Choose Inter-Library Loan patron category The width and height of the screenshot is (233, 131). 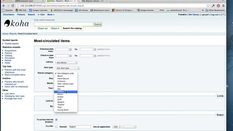[x=66, y=84]
